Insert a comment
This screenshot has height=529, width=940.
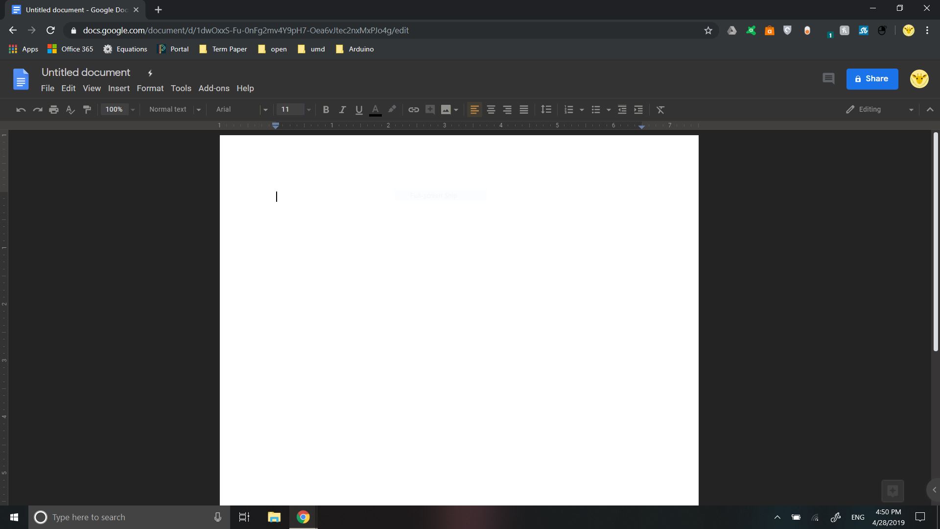(430, 109)
